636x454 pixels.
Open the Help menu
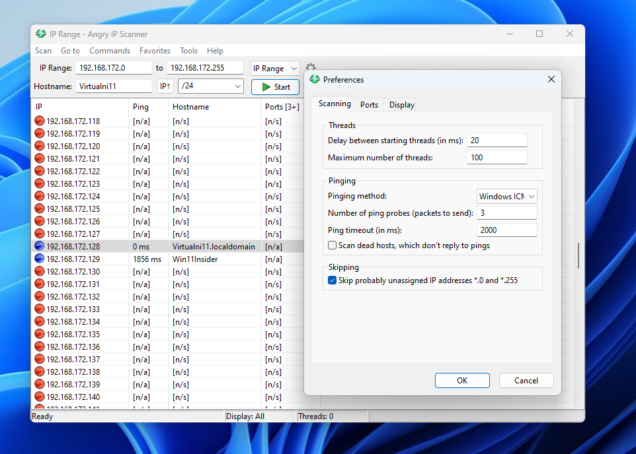(x=215, y=51)
